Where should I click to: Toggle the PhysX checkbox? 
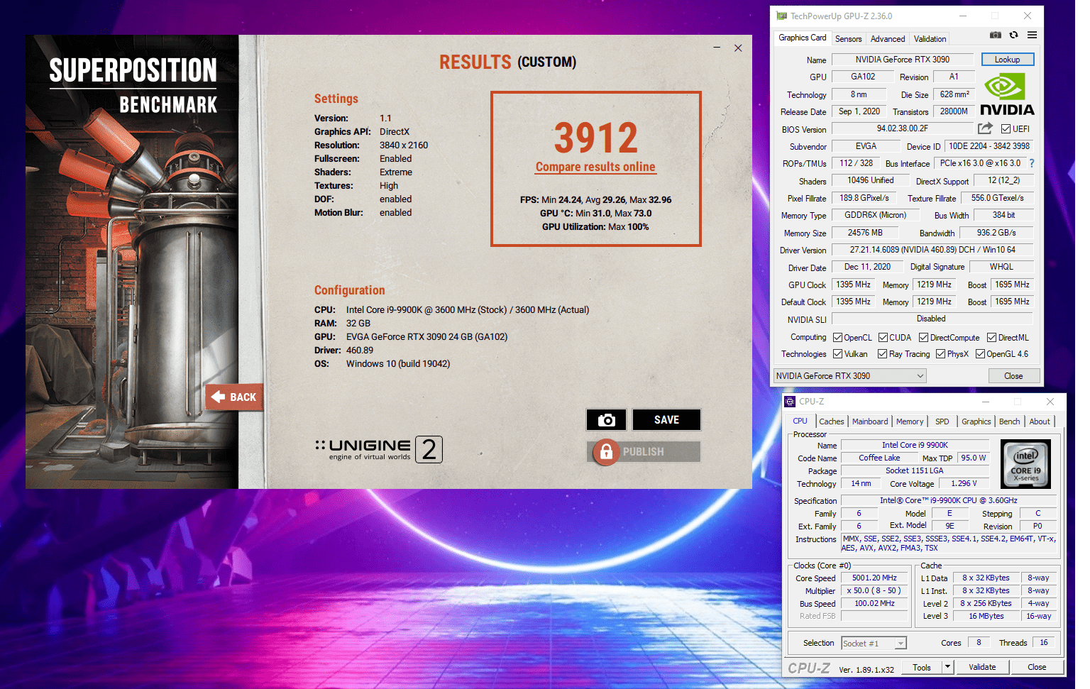[940, 354]
